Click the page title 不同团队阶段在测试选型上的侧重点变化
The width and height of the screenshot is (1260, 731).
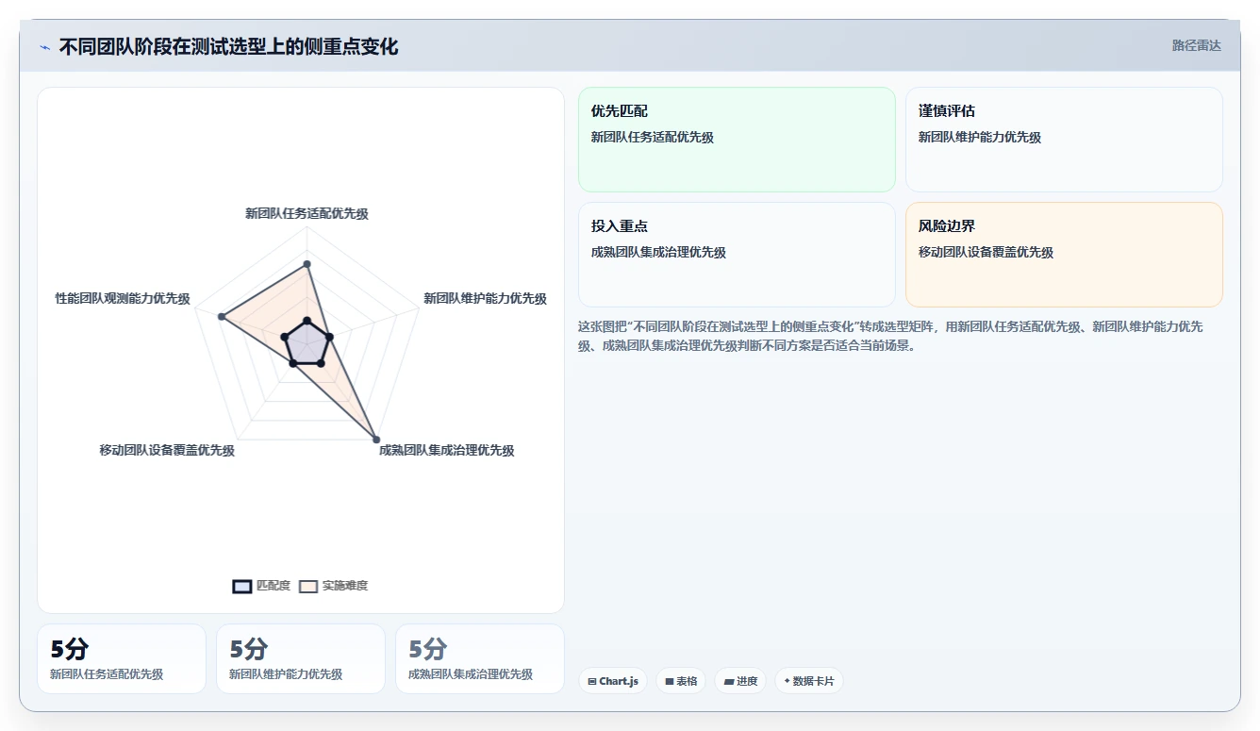[x=228, y=47]
